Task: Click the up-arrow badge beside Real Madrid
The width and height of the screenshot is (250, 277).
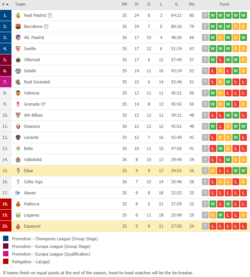Action: pyautogui.click(x=50, y=16)
